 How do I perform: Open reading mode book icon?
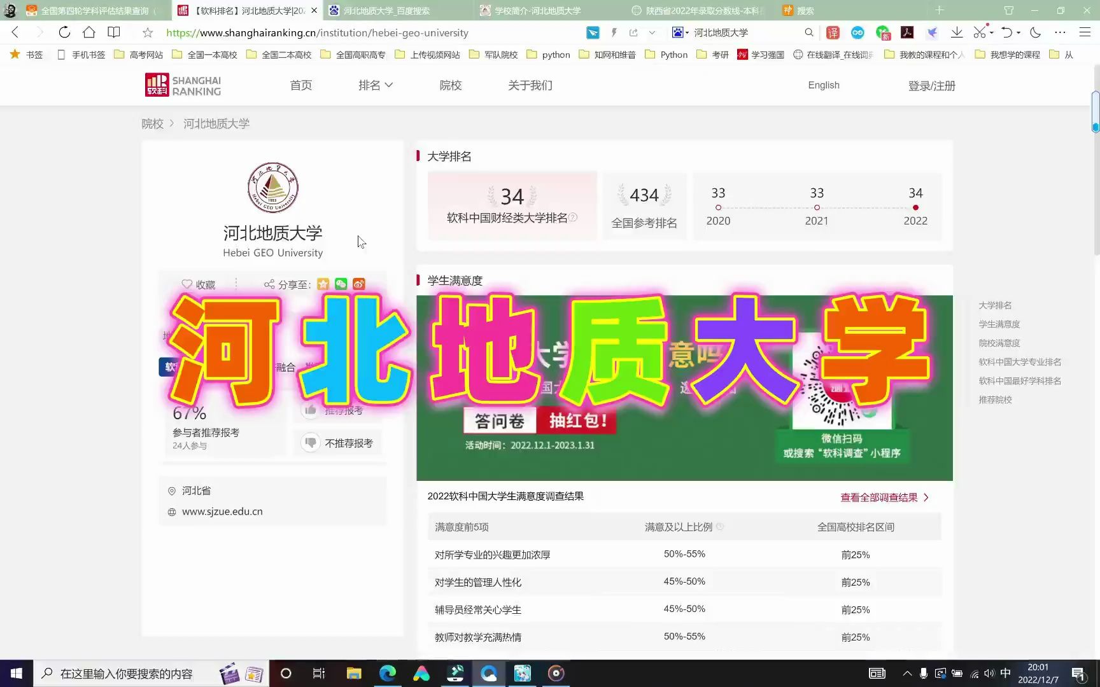coord(114,32)
